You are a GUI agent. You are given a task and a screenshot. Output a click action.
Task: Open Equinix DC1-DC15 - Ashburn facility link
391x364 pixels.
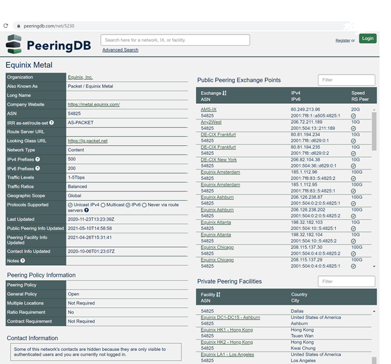click(x=231, y=318)
